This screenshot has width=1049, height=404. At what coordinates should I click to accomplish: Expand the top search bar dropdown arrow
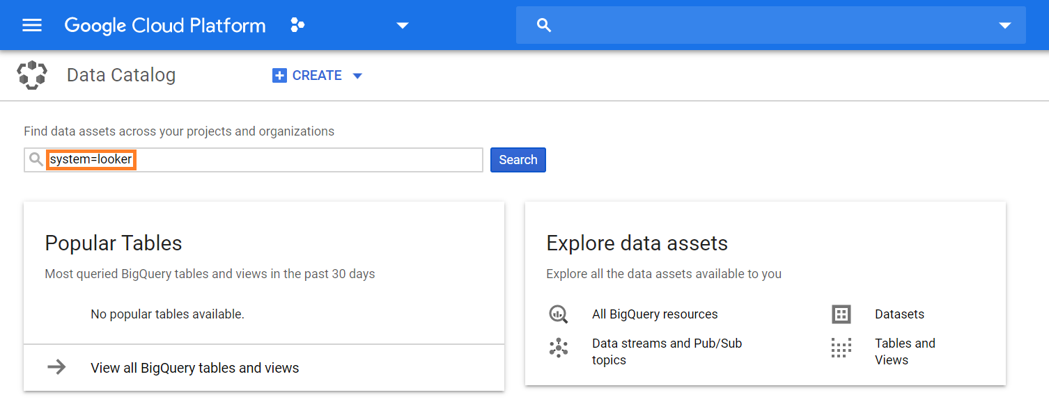point(1004,26)
